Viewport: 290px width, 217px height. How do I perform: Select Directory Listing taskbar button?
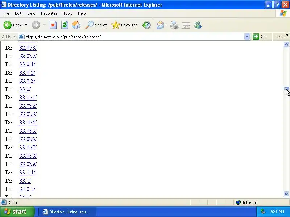67,212
